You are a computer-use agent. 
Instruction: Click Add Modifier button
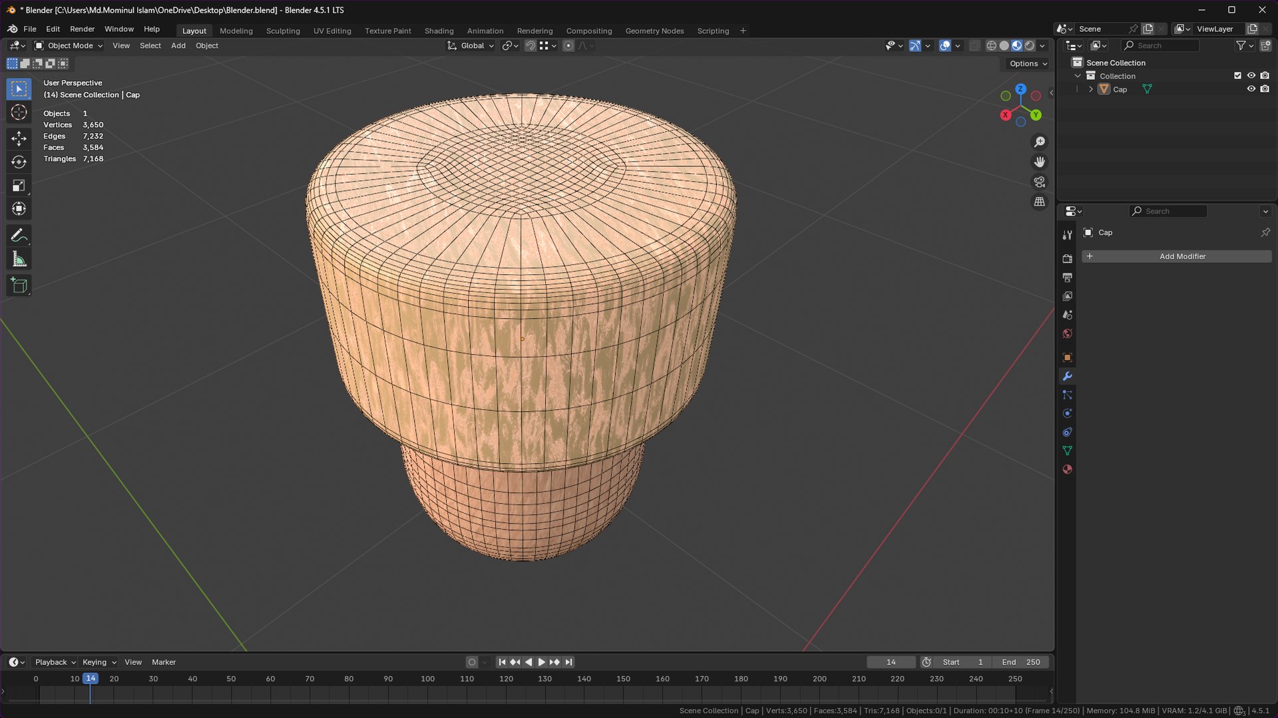point(1176,256)
